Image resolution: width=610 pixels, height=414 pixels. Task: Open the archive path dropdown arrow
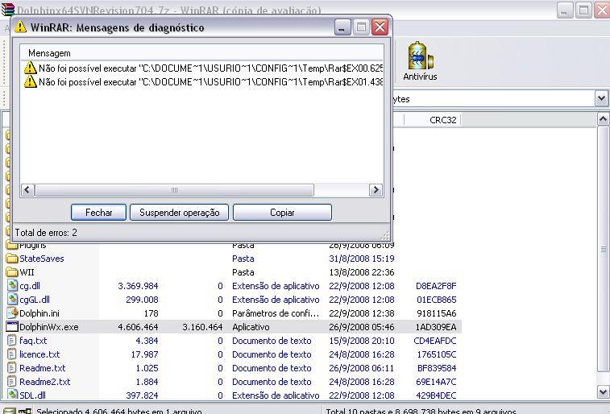(601, 99)
